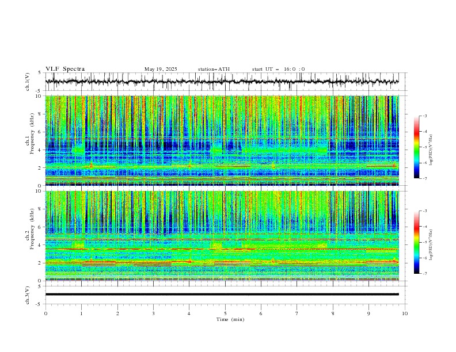Click the "VLF Spectra" title text

(65, 69)
